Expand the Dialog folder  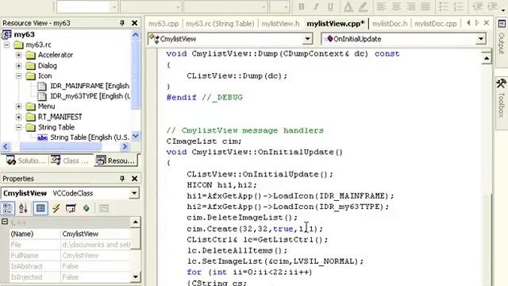click(x=19, y=65)
